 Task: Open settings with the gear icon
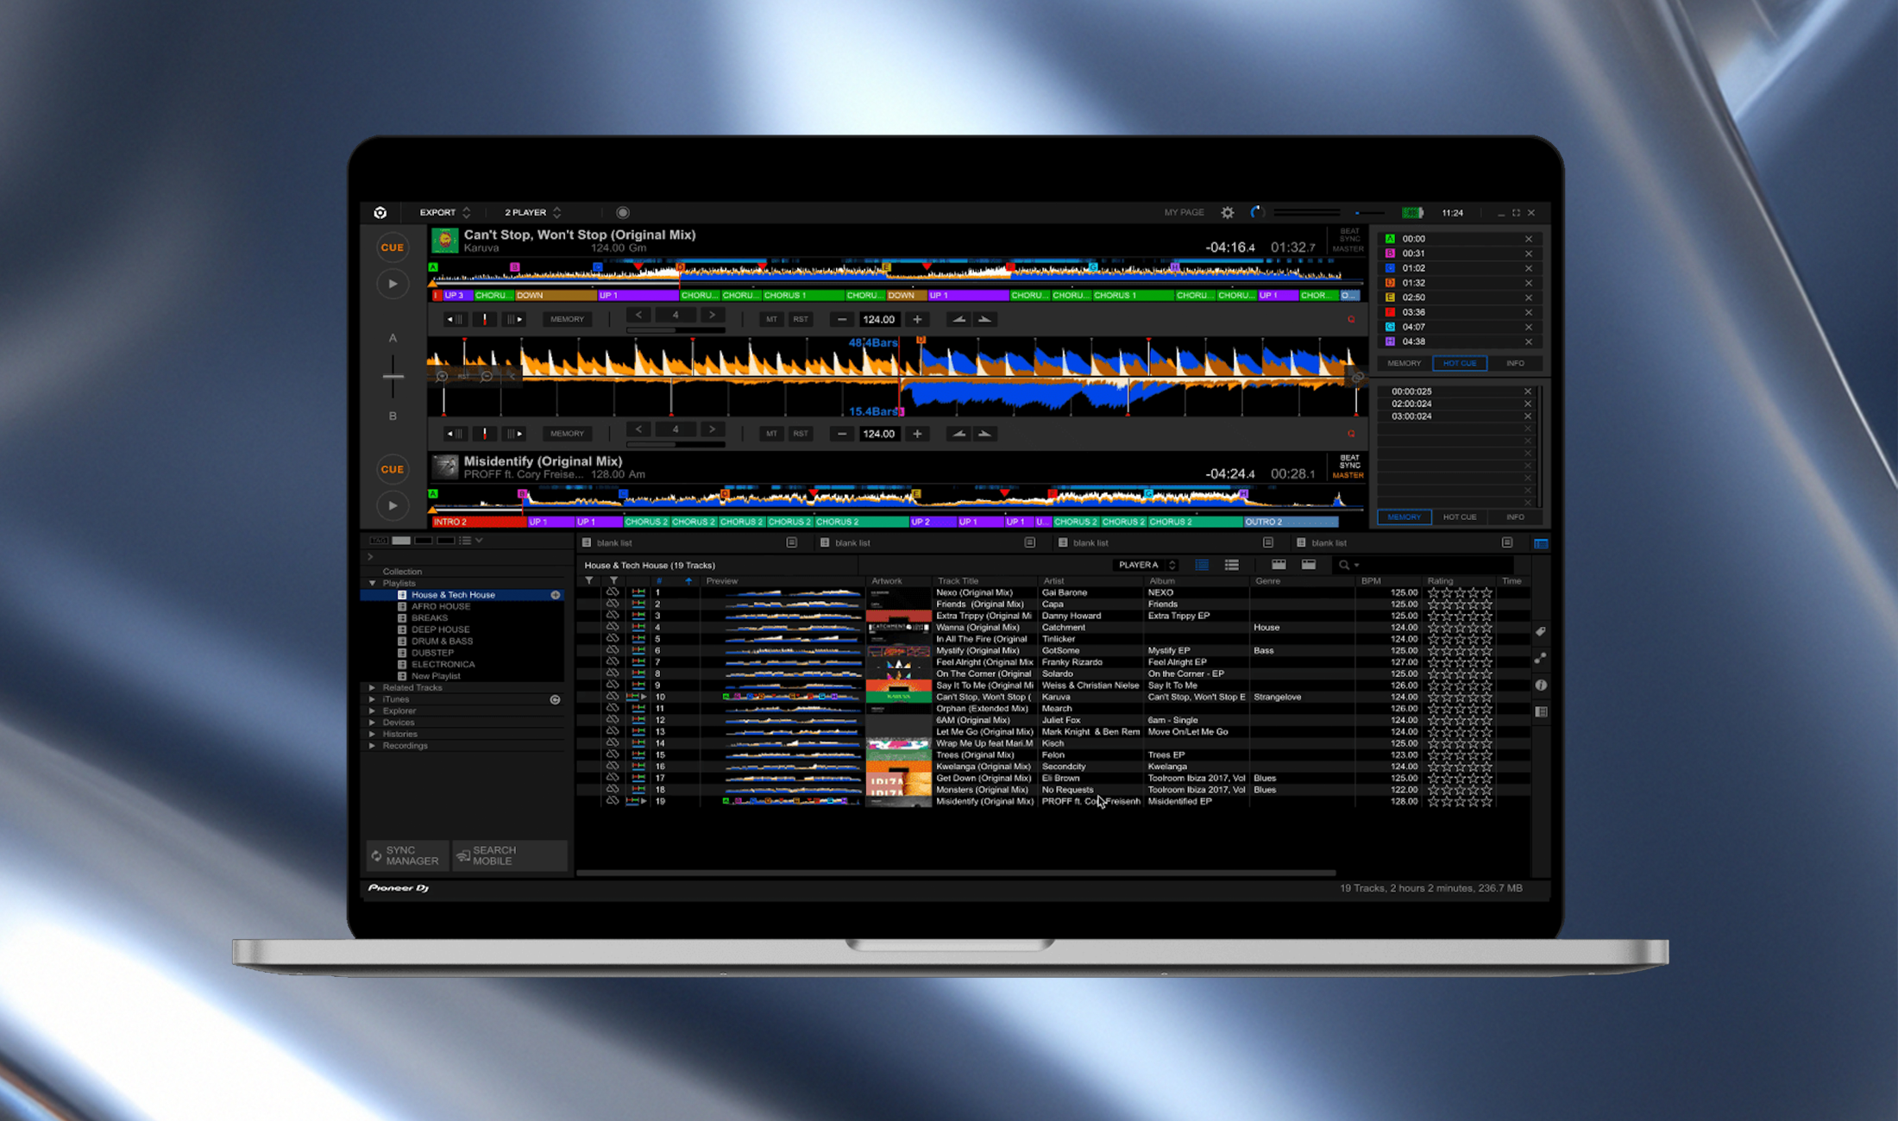(1227, 212)
